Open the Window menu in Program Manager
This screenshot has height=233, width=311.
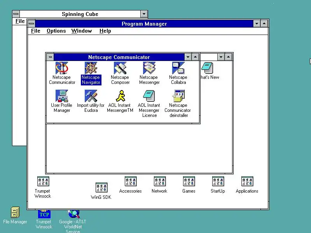point(82,31)
